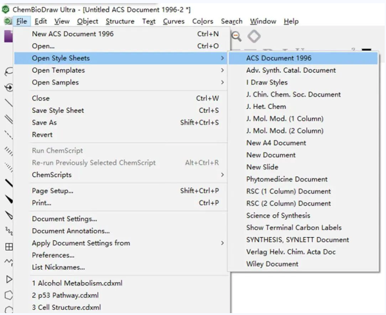This screenshot has width=386, height=315.
Task: Click the zoom out magnifier icon
Action: click(x=236, y=37)
